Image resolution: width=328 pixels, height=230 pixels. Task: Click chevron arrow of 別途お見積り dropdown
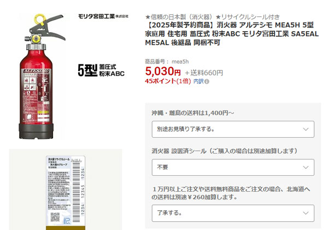tap(306, 129)
